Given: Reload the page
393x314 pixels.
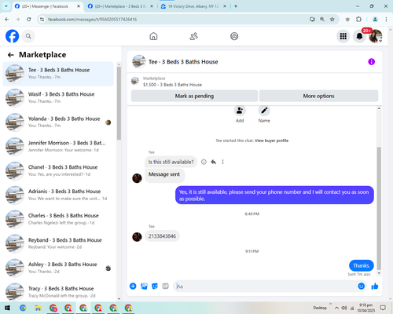Looking at the screenshot, I should click(x=29, y=20).
